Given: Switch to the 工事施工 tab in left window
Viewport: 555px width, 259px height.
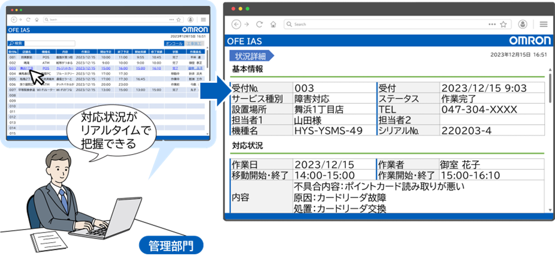Looking at the screenshot, I should 195,44.
